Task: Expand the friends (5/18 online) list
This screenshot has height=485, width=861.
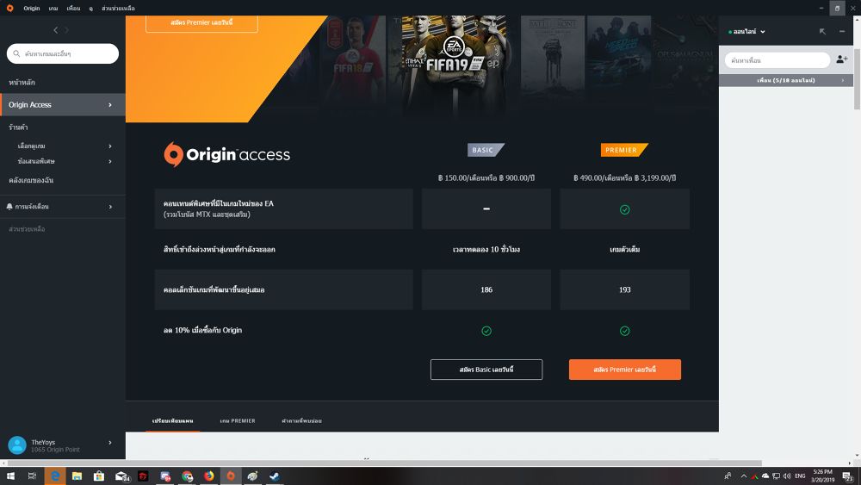Action: pyautogui.click(x=842, y=80)
